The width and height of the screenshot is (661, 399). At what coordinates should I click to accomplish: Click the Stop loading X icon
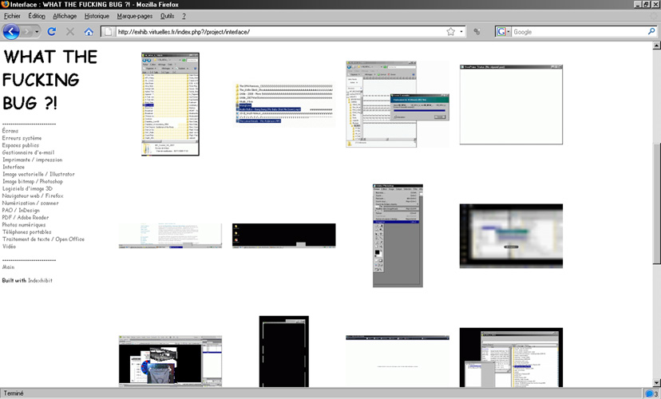(x=70, y=32)
